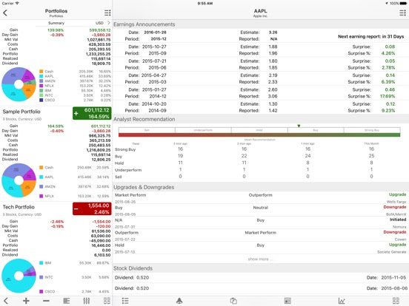409x306 pixels.
Task: Click the battery indicator in status bar
Action: click(x=403, y=3)
